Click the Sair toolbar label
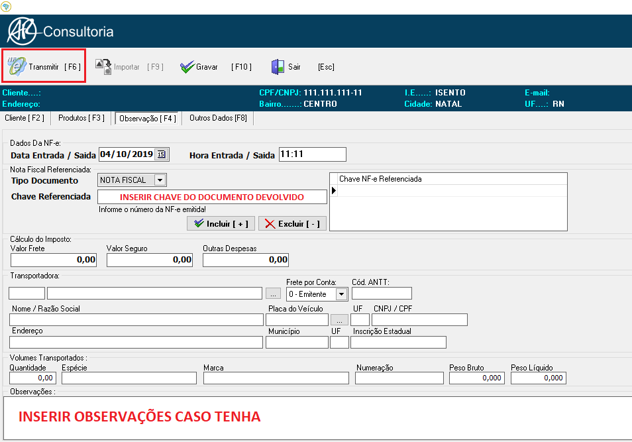 pyautogui.click(x=294, y=67)
